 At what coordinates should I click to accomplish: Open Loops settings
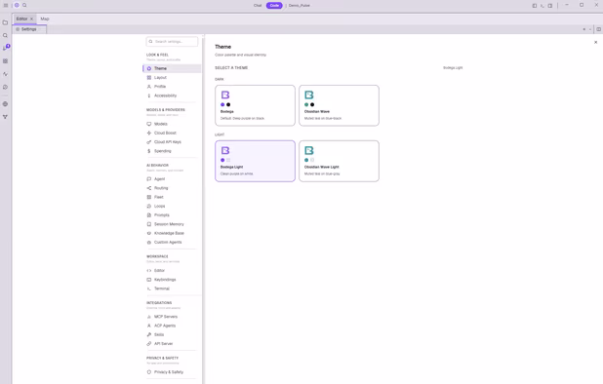172,207
